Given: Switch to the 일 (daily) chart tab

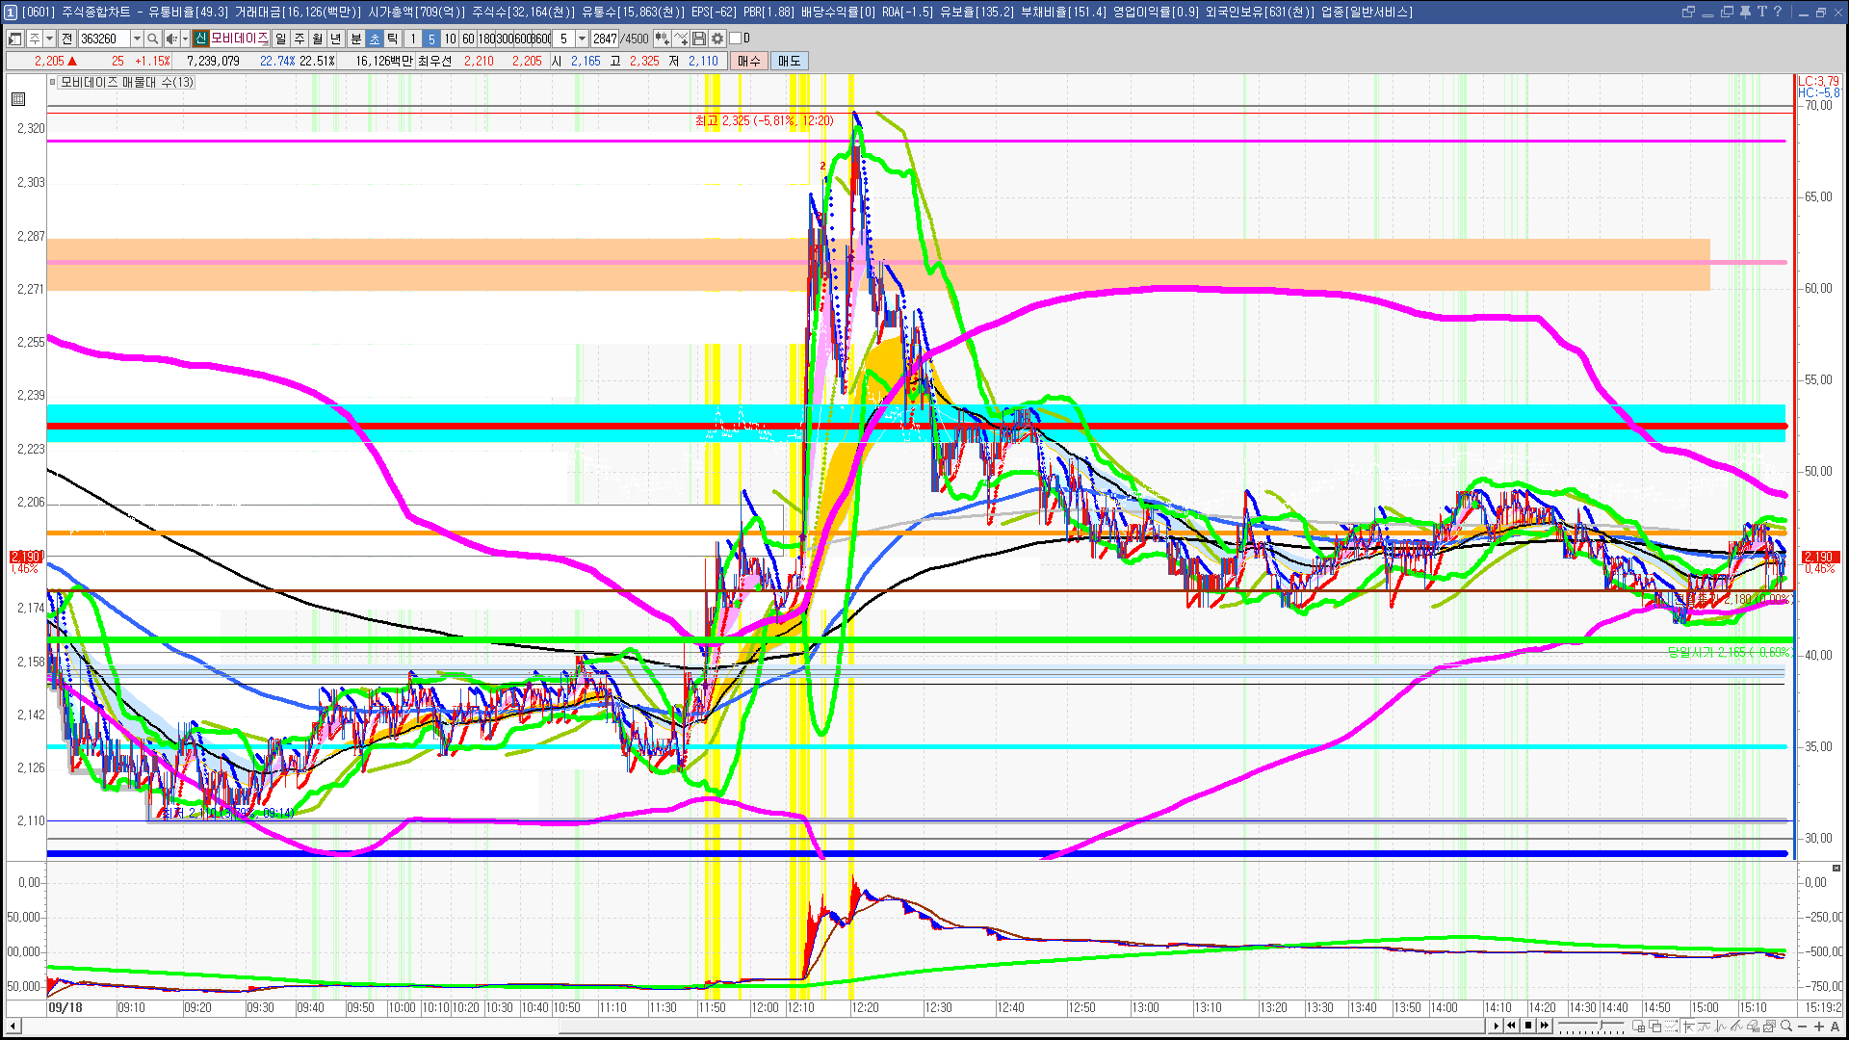Looking at the screenshot, I should [280, 39].
